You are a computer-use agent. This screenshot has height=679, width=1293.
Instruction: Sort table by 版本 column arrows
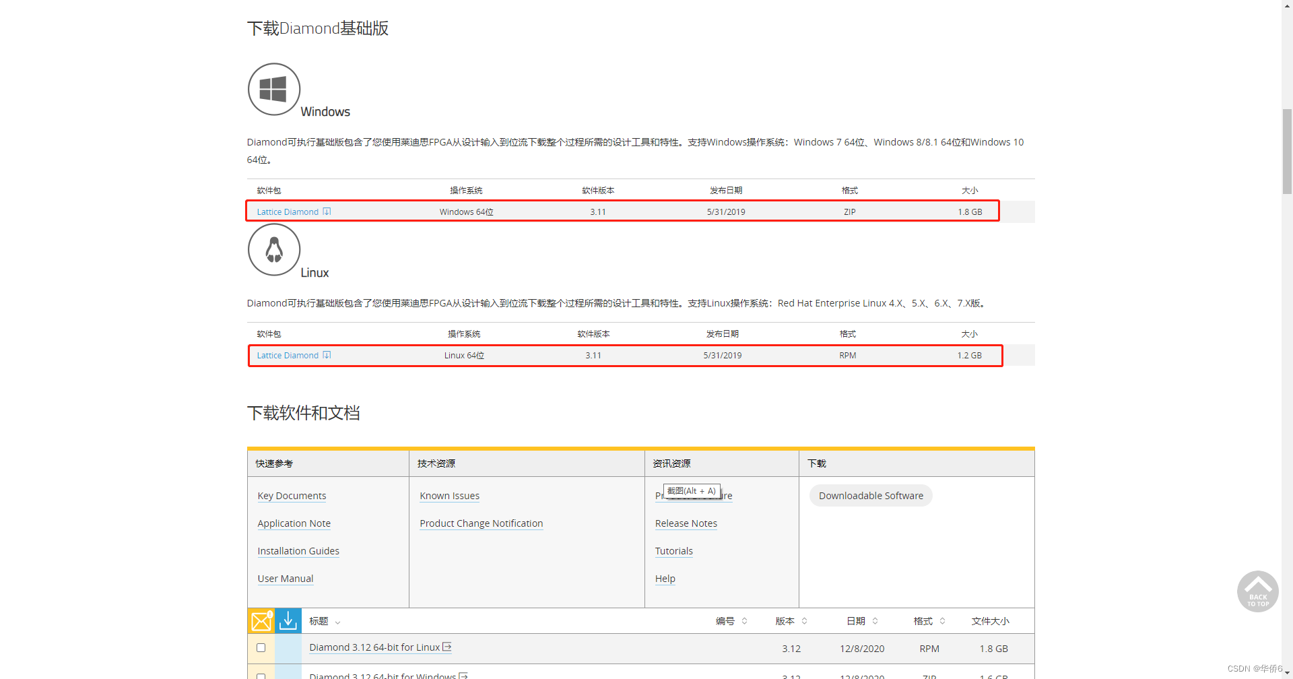(804, 621)
